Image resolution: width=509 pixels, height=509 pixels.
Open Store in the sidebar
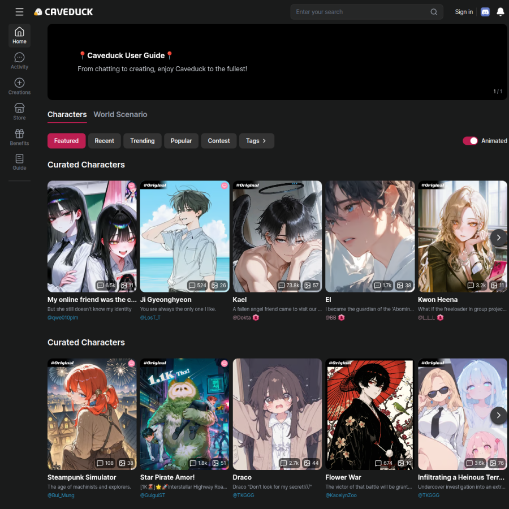19,111
